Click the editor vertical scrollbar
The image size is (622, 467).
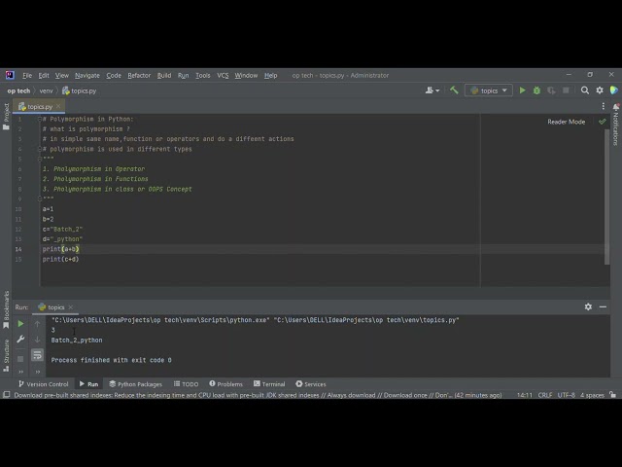[x=606, y=197]
